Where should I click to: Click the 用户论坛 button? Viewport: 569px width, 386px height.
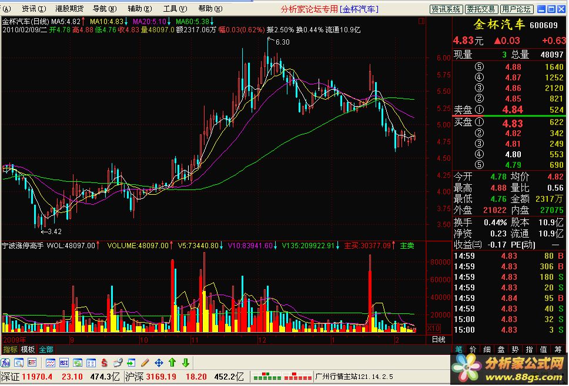tap(516, 9)
